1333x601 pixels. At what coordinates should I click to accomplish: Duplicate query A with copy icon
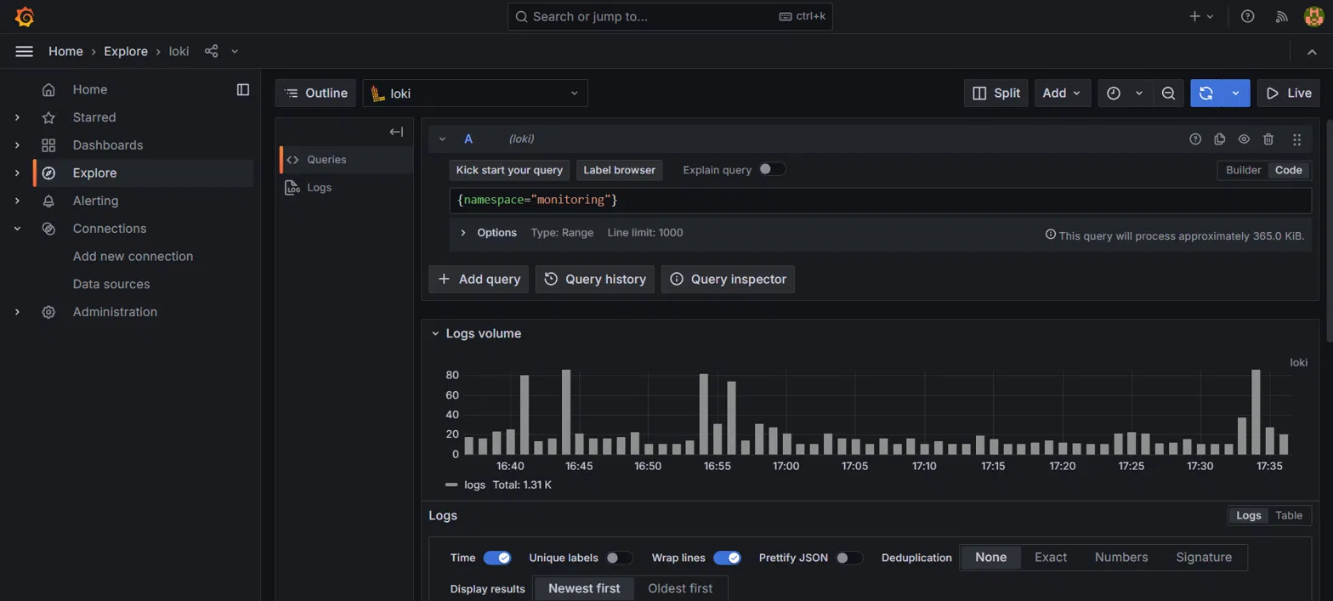point(1220,139)
